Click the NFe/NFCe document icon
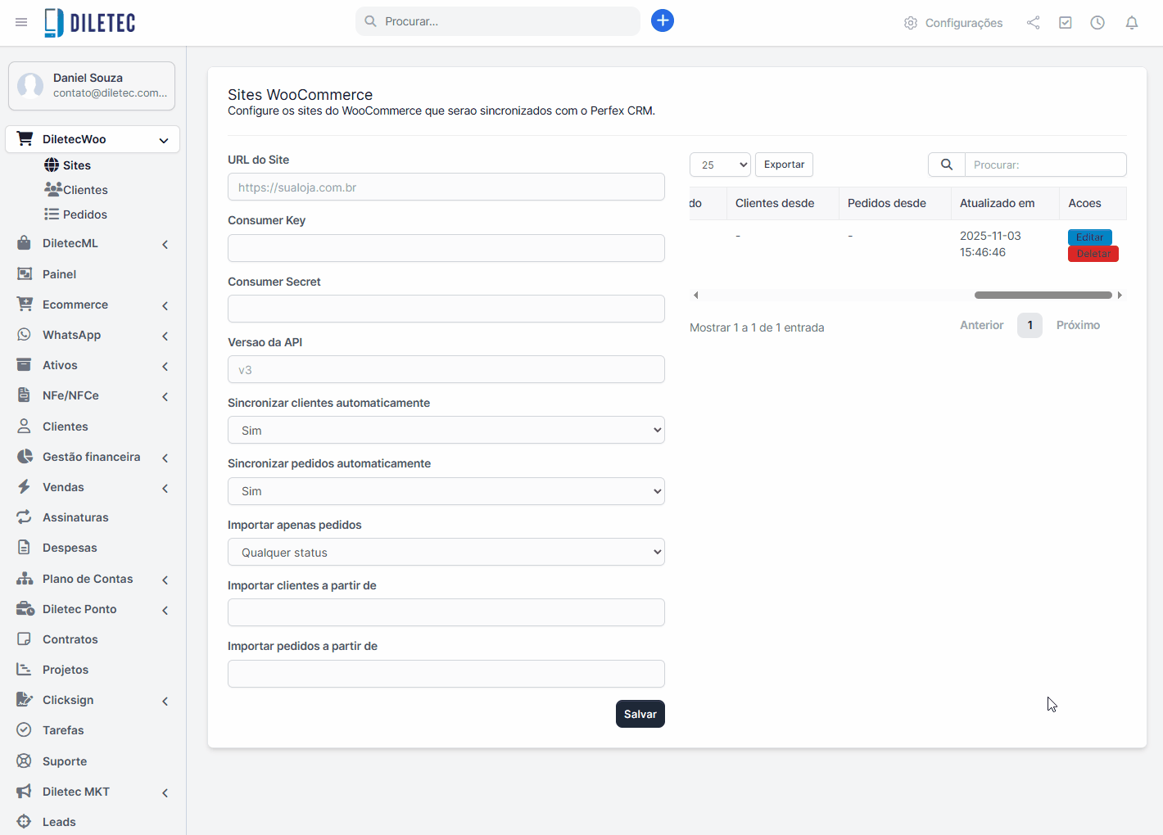 [25, 395]
